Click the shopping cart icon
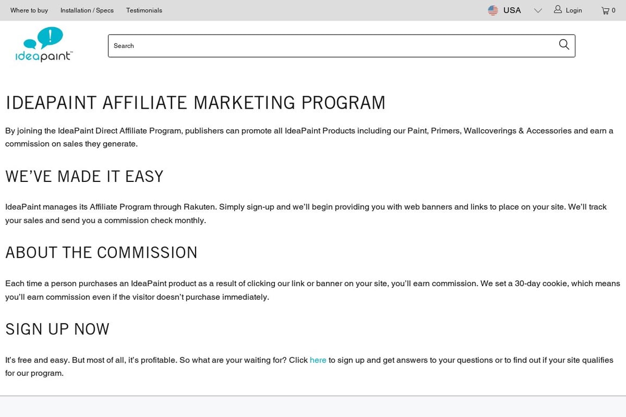This screenshot has width=626, height=417. click(605, 11)
